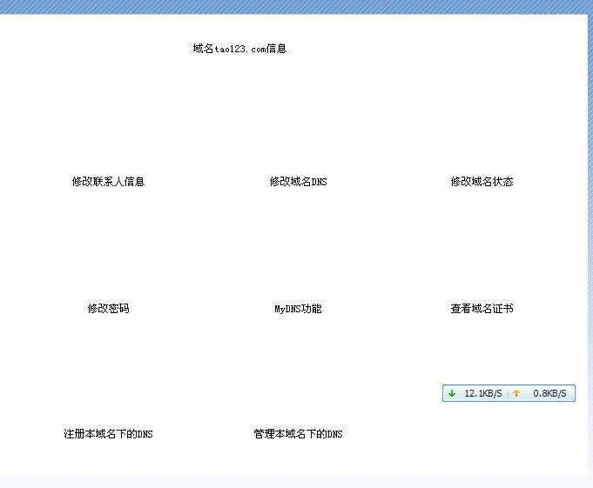
Task: Open 管理本域名下的DNS link
Action: tap(298, 434)
